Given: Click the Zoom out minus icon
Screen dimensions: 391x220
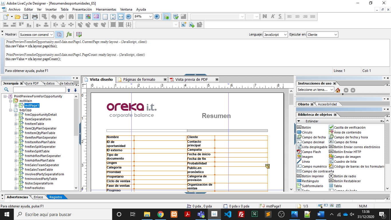Looking at the screenshot, I should [x=129, y=17].
